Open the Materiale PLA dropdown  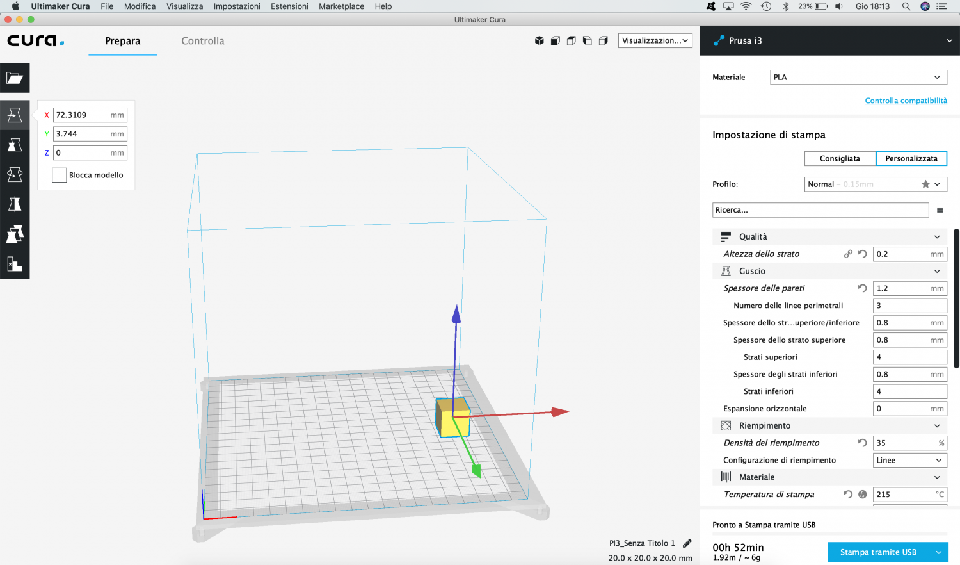tap(858, 78)
